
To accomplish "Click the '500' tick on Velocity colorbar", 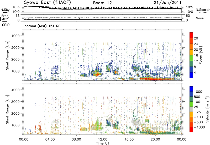I will [x=197, y=97].
